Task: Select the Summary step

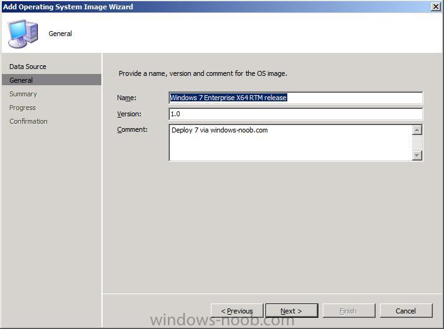Action: point(23,94)
